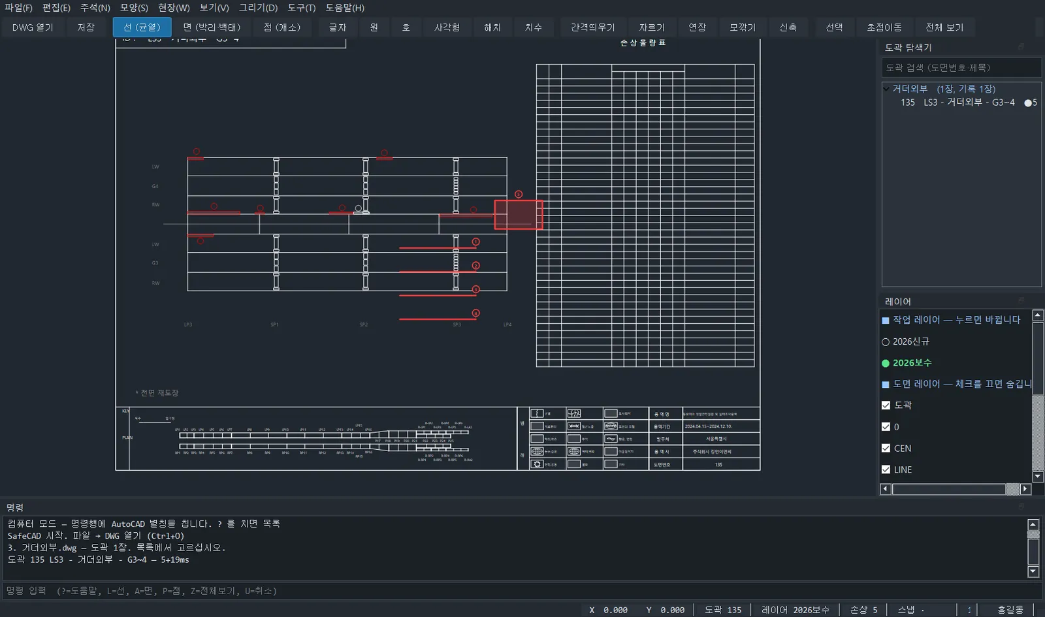Select the 점 (개소) tool
The height and width of the screenshot is (617, 1045).
282,27
